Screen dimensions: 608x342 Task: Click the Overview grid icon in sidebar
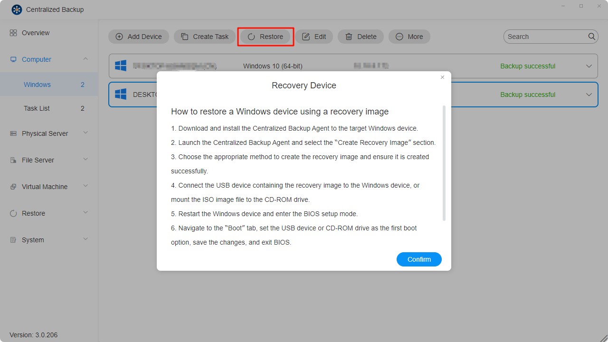pyautogui.click(x=13, y=33)
